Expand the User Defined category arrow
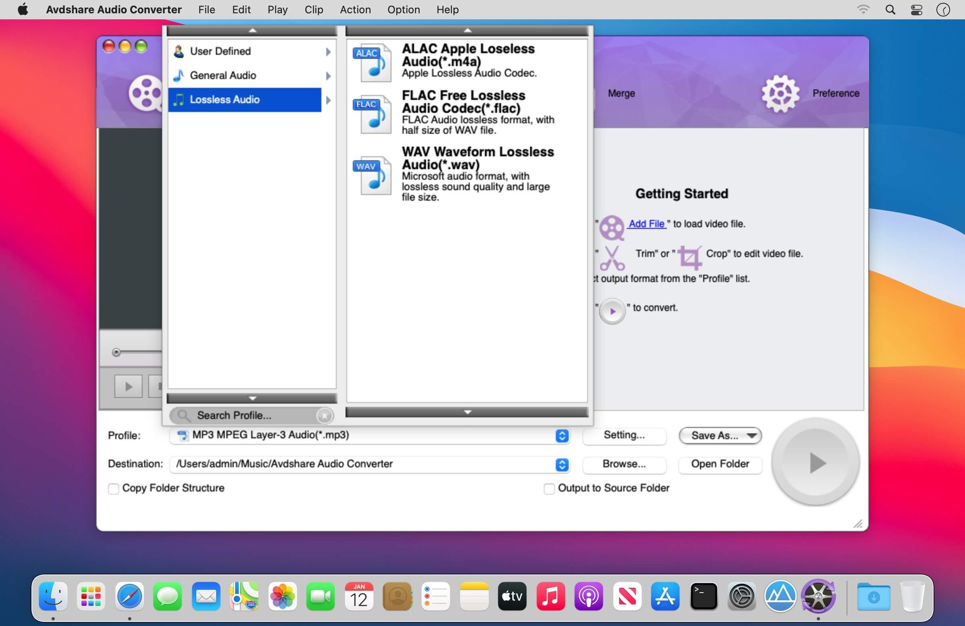 point(328,52)
